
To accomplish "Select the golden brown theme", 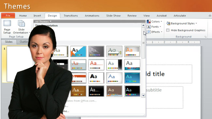I will tap(79, 91).
